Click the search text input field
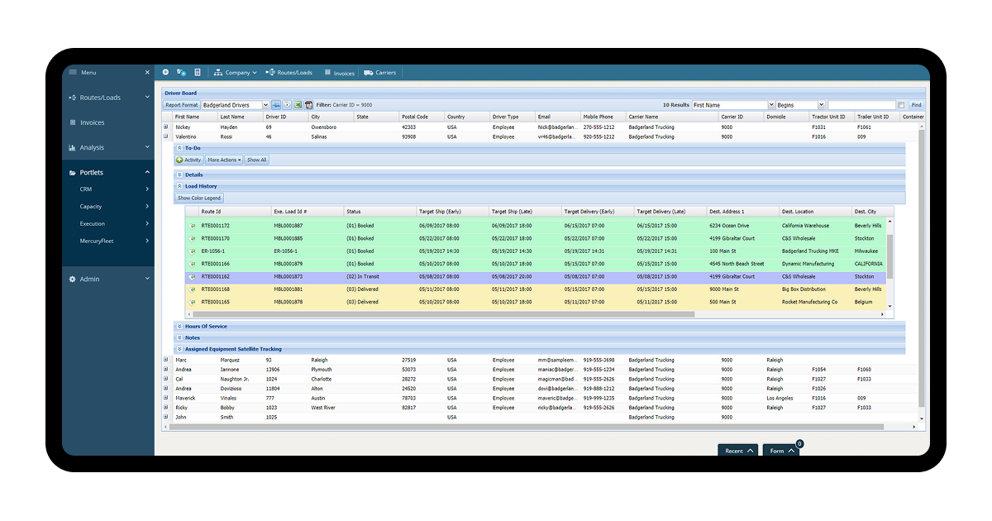Image resolution: width=992 pixels, height=521 pixels. pyautogui.click(x=861, y=106)
